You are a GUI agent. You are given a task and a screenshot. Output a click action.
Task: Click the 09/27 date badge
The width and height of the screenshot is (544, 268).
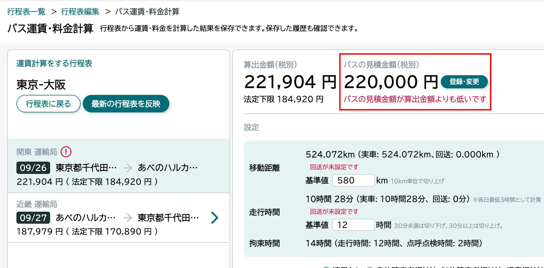(x=33, y=218)
